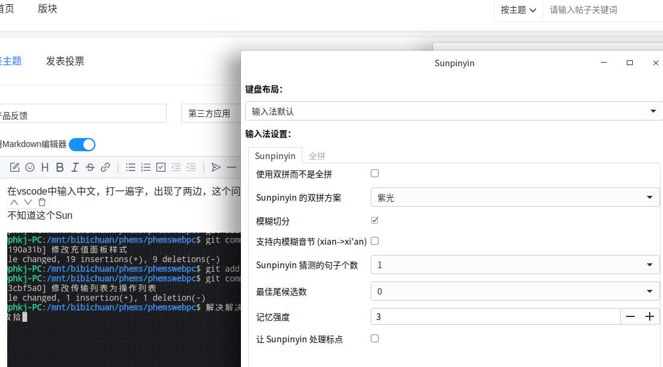Click the 发表投票 link
Viewport: 663px width, 367px height.
pyautogui.click(x=65, y=60)
